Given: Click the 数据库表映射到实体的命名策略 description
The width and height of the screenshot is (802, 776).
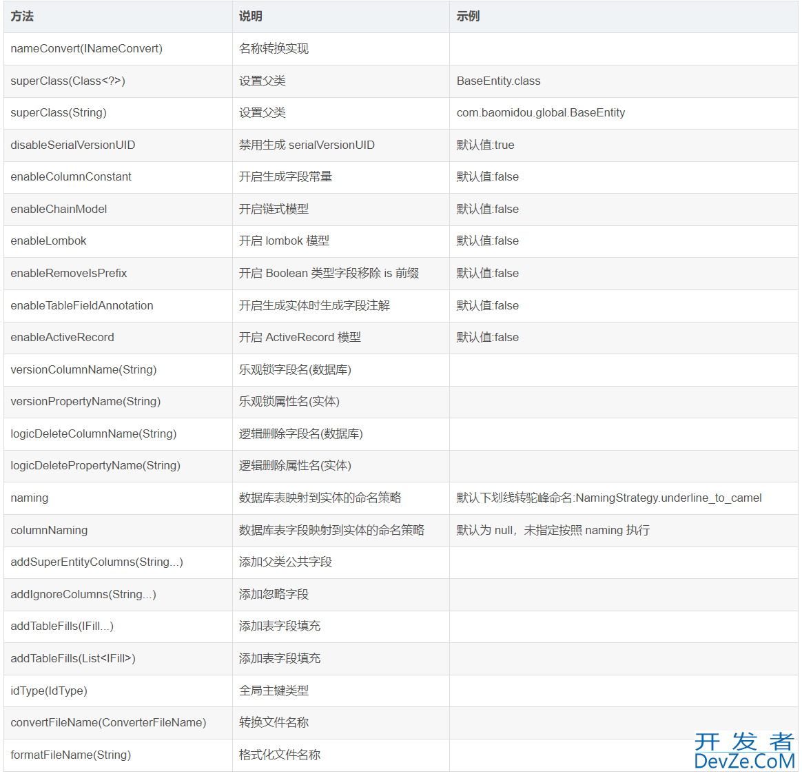Looking at the screenshot, I should [320, 498].
